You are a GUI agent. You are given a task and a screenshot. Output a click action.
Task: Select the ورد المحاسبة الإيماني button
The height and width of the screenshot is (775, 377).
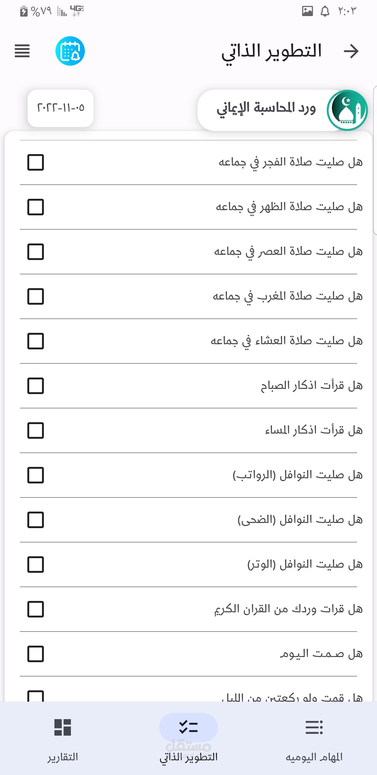265,109
